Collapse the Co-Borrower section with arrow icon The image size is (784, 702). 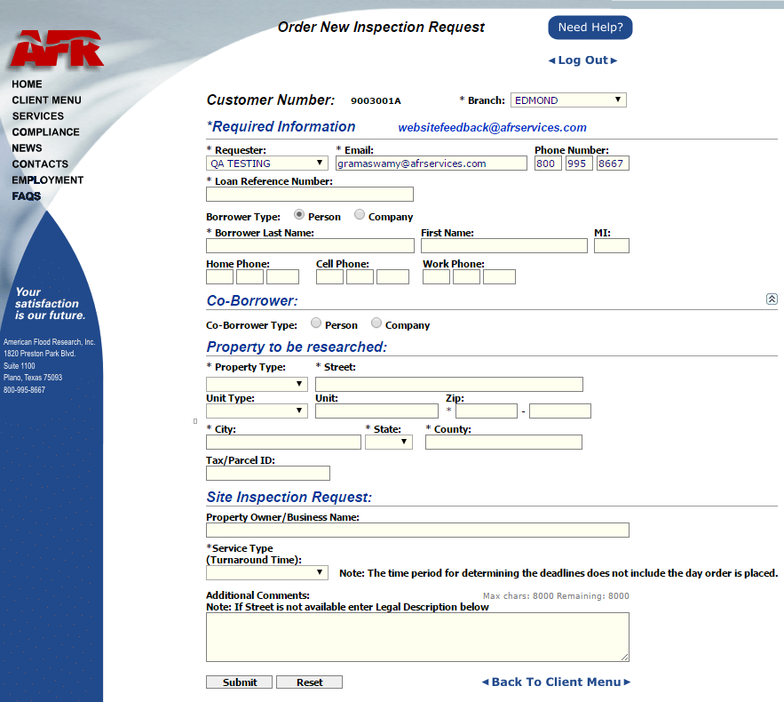(x=772, y=299)
